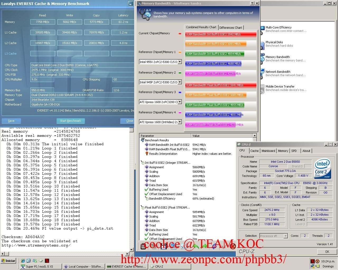338x270 pixels.
Task: Open the Memory tab in CPU-Z
Action: (x=283, y=151)
